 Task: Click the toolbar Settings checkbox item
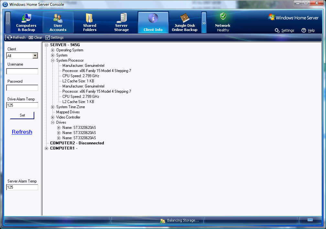[54, 37]
